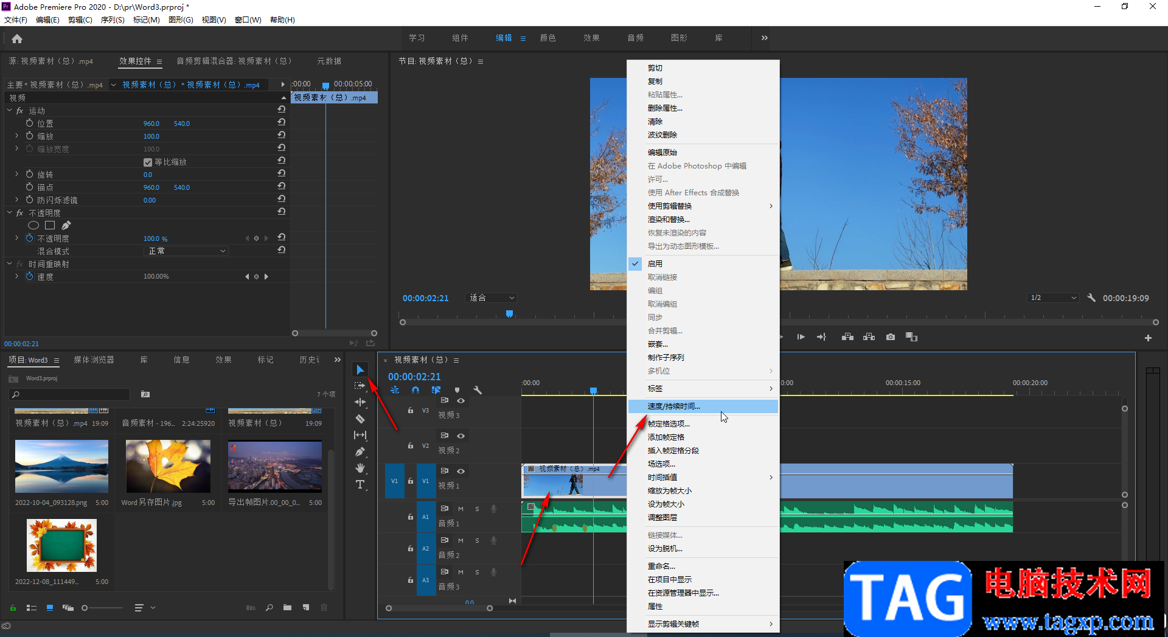
Task: Select the Ripple Edit tool
Action: click(x=360, y=402)
